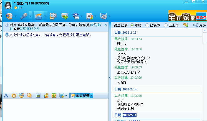Click the shield safety tip icon
Viewport: 207px width, 121px height.
click(7, 35)
